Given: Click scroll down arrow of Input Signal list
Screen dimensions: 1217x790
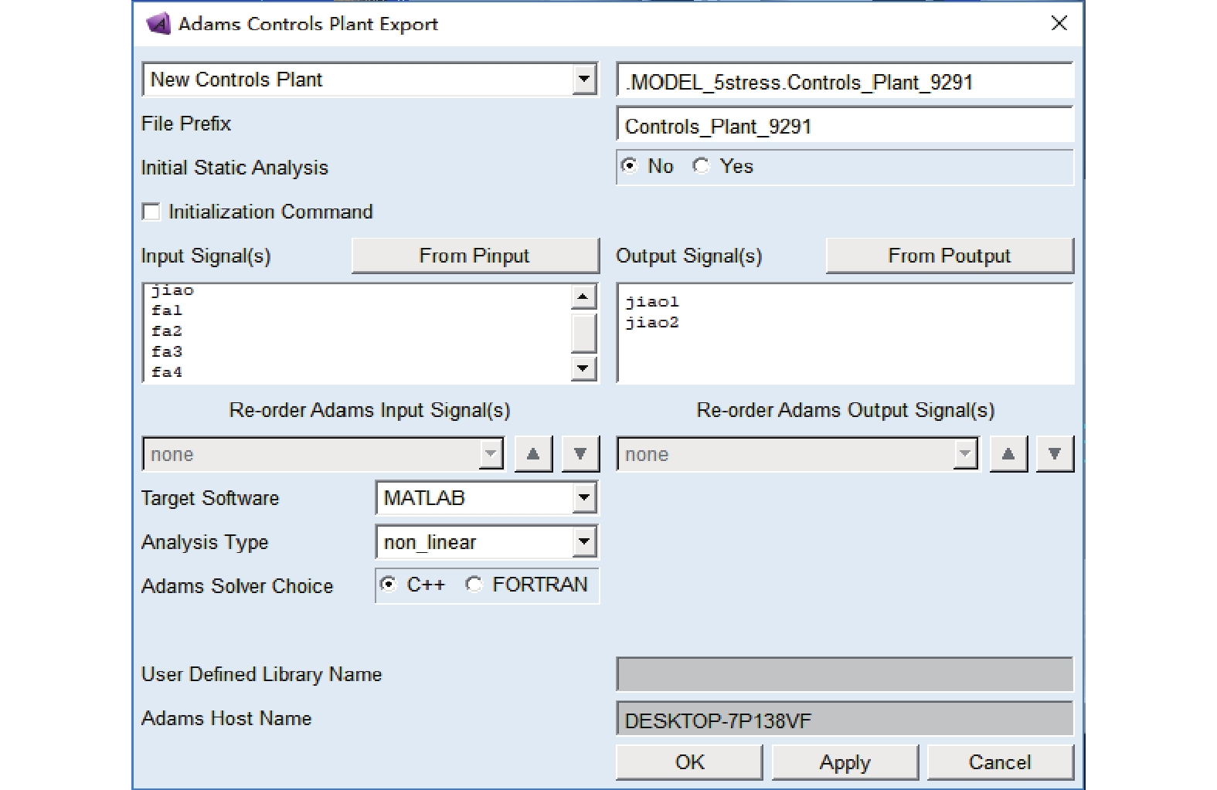Looking at the screenshot, I should [x=583, y=368].
